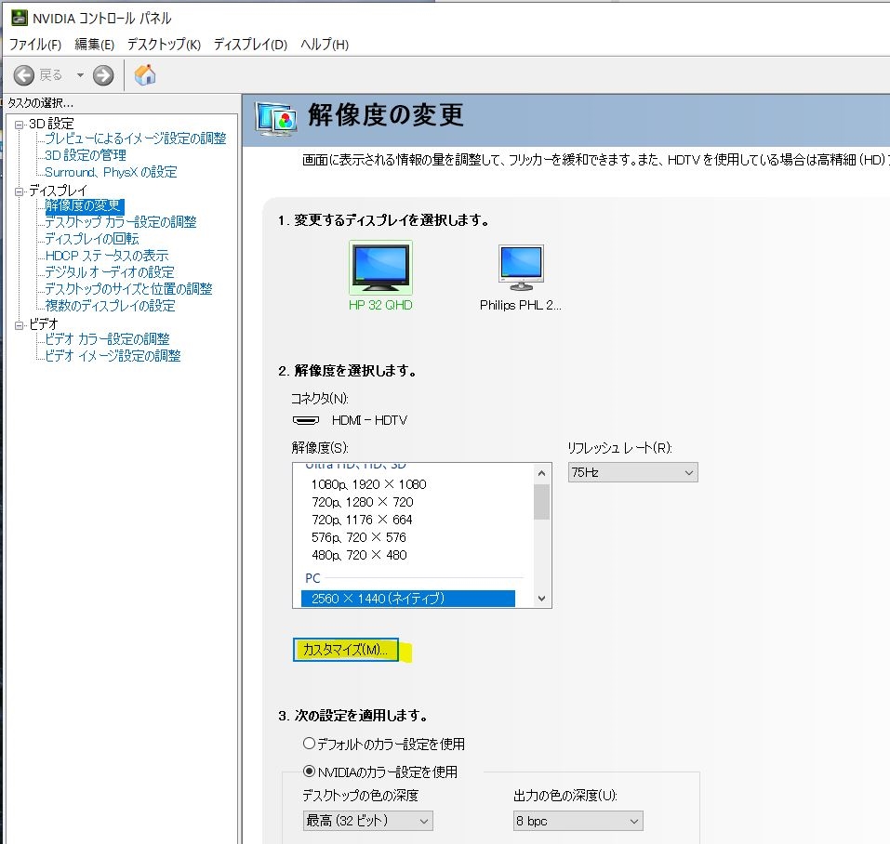Click the resolution list scrollbar thumb
This screenshot has width=890, height=844.
(541, 501)
